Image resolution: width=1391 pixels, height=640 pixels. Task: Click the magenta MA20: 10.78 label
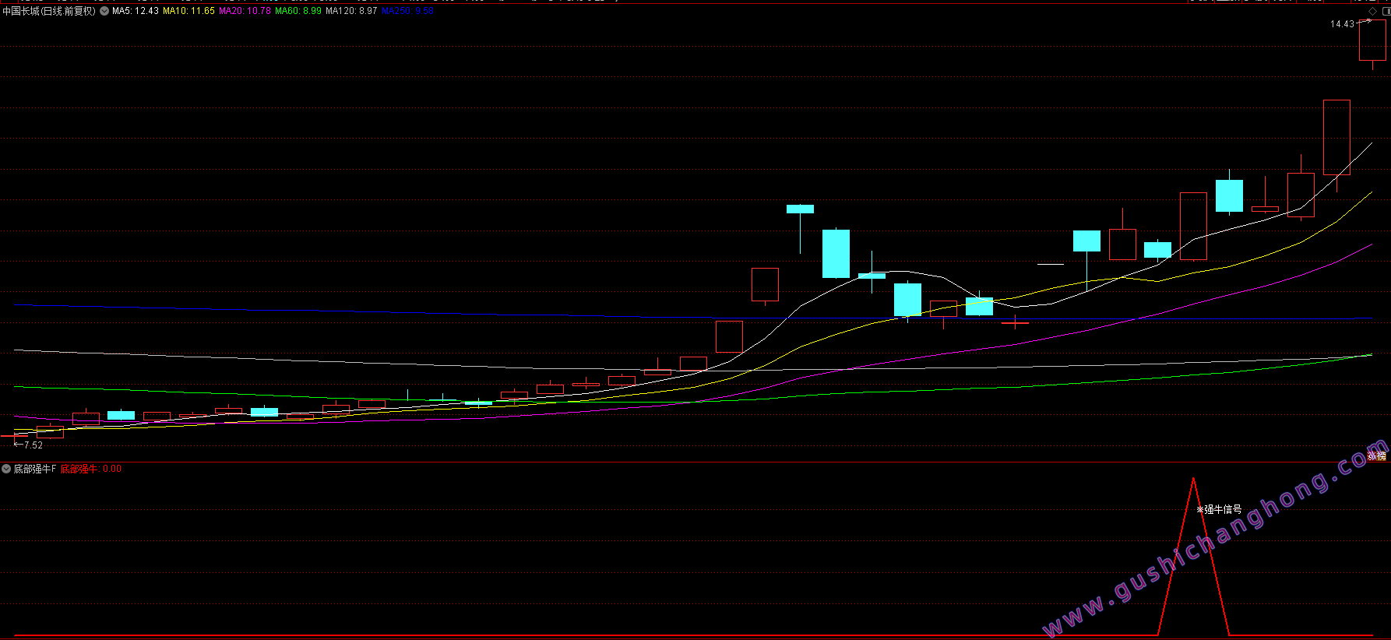(245, 11)
